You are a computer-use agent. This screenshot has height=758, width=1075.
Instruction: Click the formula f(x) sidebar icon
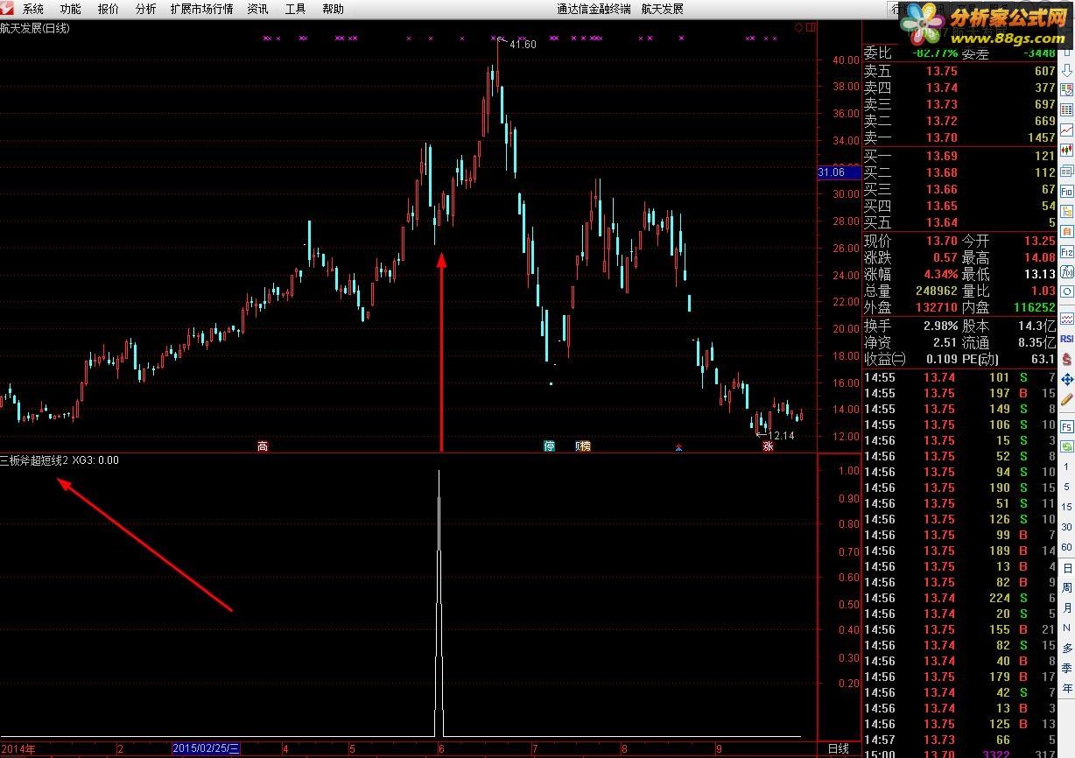click(1066, 271)
